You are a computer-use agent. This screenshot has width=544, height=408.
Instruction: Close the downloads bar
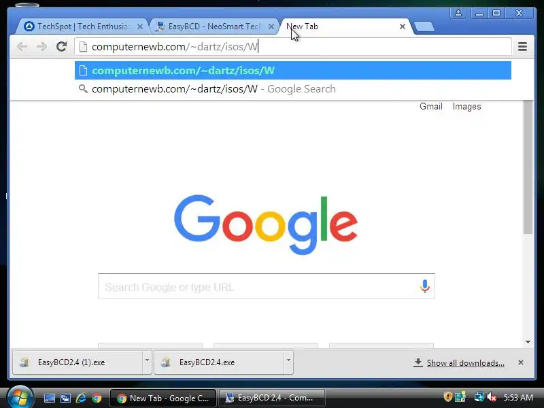click(521, 362)
